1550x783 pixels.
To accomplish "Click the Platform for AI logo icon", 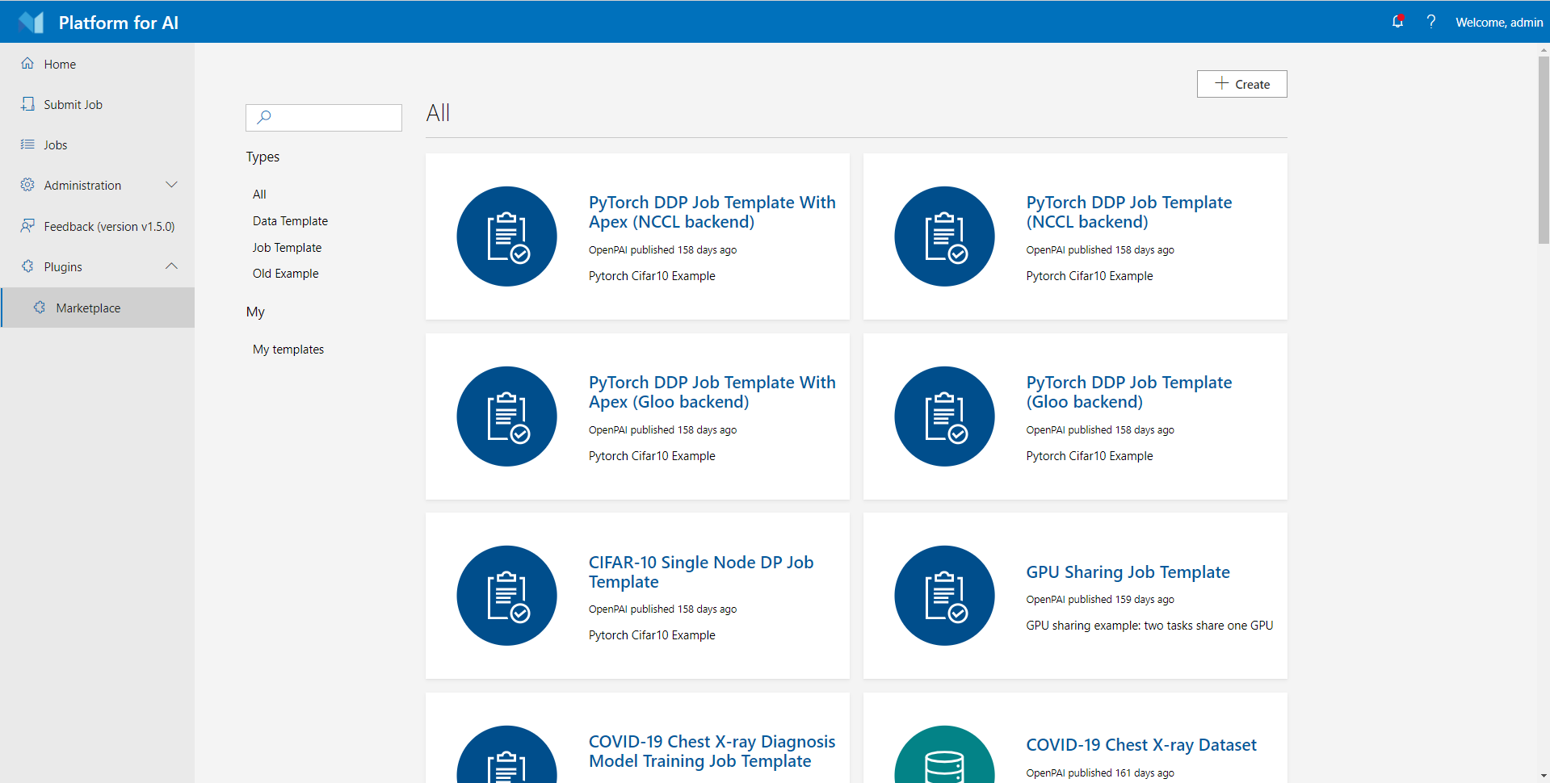I will 31,23.
